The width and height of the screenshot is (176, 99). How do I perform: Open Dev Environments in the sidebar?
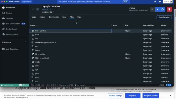pyautogui.click(x=14, y=24)
